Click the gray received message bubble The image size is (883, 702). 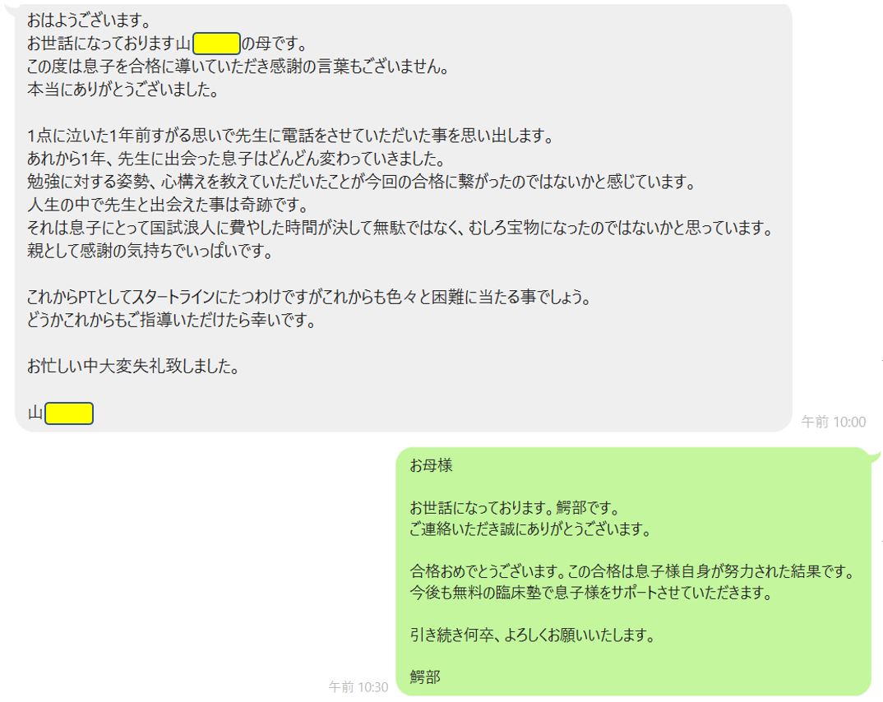pos(403,217)
